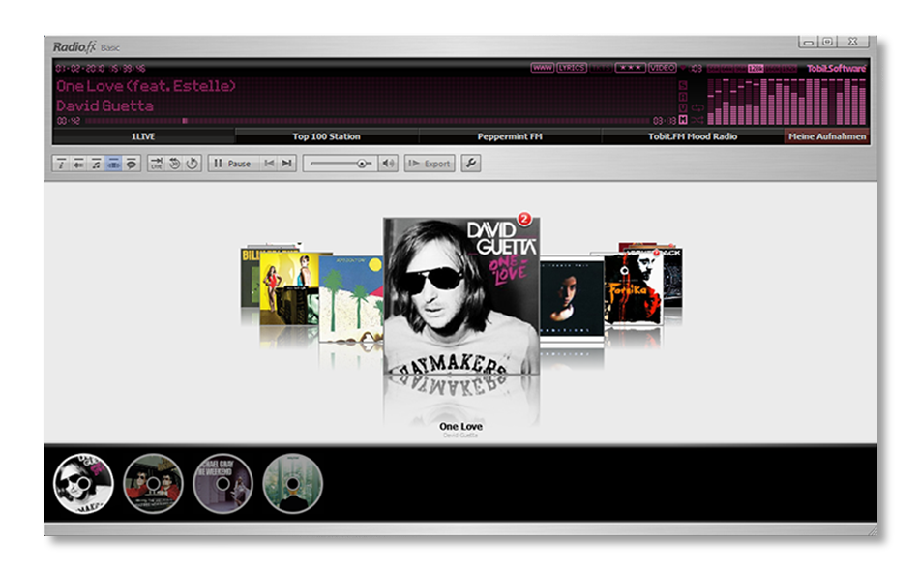
Task: Skip to the previous track
Action: tap(269, 164)
